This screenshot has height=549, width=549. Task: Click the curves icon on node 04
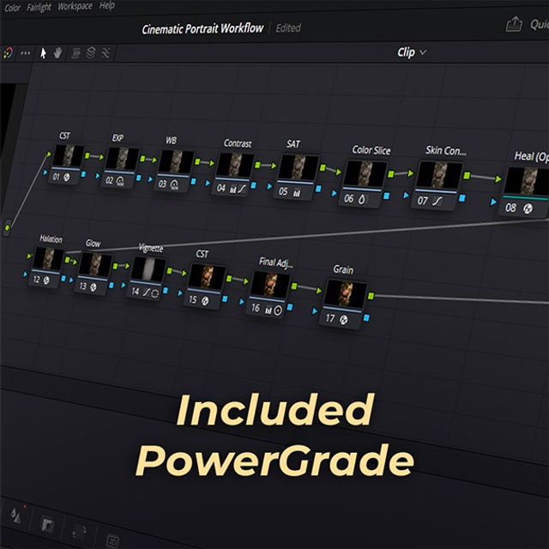242,189
